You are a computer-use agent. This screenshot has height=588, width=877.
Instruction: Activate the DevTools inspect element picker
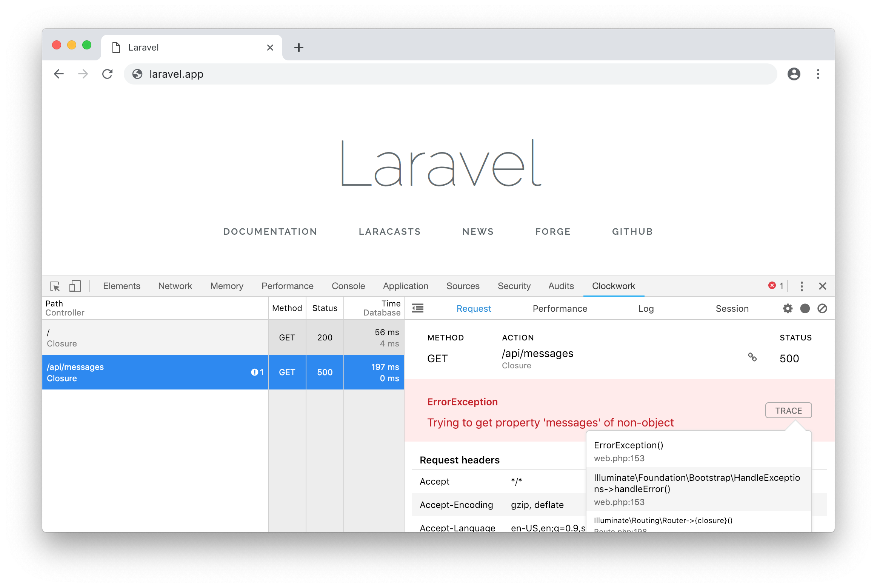[x=55, y=286]
